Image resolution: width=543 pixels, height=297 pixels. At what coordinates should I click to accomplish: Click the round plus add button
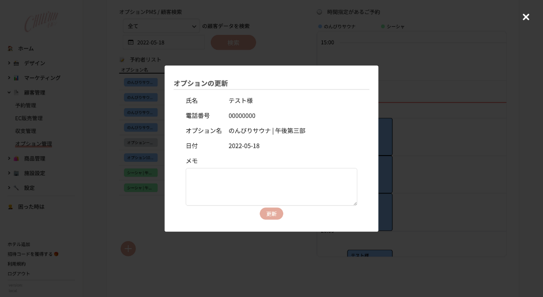[128, 249]
